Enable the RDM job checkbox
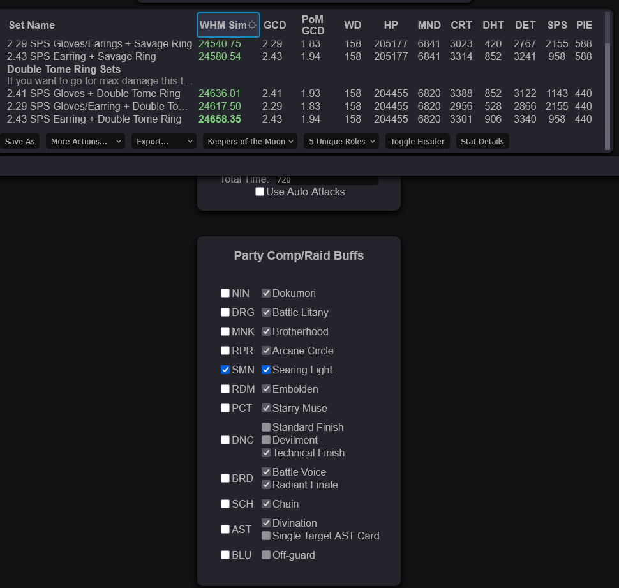The width and height of the screenshot is (619, 588). (x=225, y=389)
